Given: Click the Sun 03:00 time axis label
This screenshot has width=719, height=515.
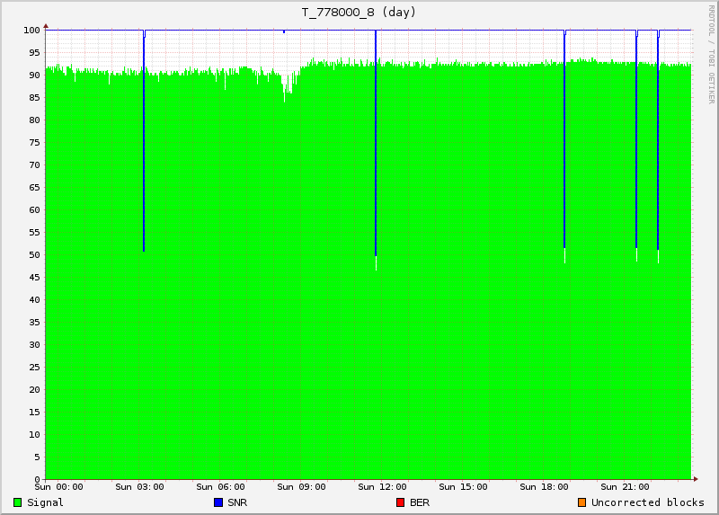Looking at the screenshot, I should click(139, 487).
